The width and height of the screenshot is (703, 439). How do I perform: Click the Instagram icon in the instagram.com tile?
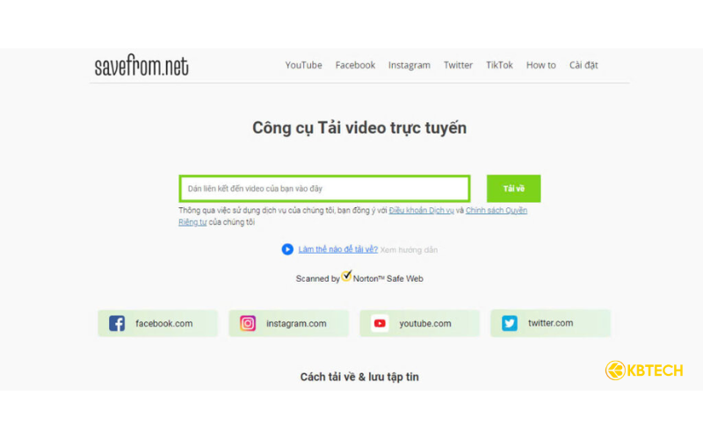point(248,323)
